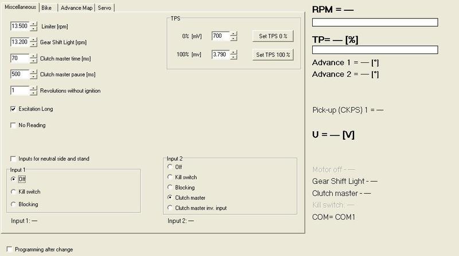Screen dimensions: 459x256
Task: Select the Servo tab
Action: coord(104,7)
